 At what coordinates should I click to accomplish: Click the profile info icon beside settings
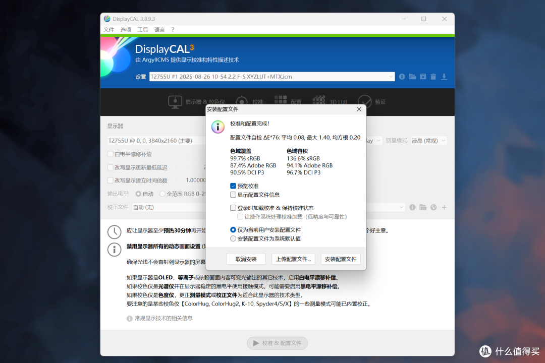click(x=402, y=77)
